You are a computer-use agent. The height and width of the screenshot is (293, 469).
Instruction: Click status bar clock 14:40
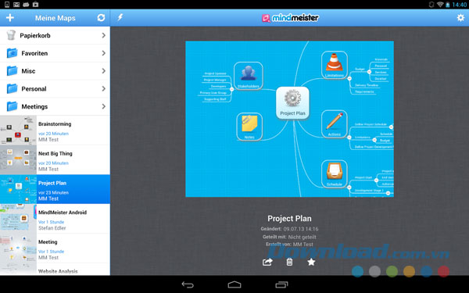coord(460,5)
